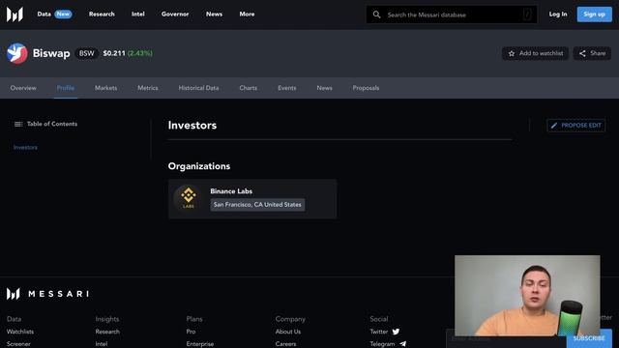Click the Biswap bird logo

17,53
